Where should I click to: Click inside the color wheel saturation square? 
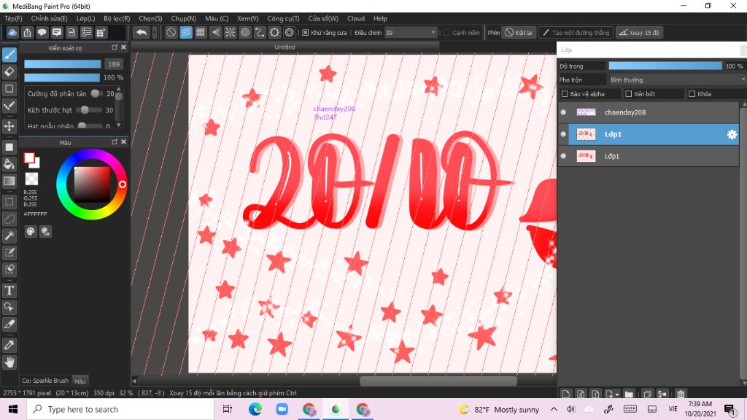coord(92,184)
